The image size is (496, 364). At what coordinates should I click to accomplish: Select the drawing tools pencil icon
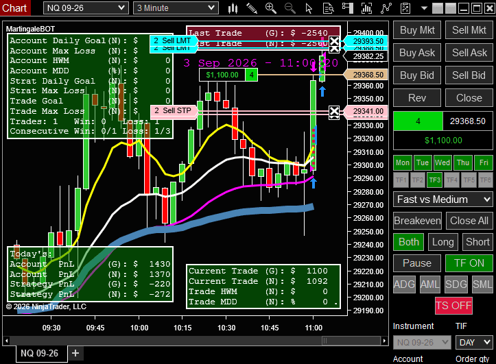[x=252, y=8]
